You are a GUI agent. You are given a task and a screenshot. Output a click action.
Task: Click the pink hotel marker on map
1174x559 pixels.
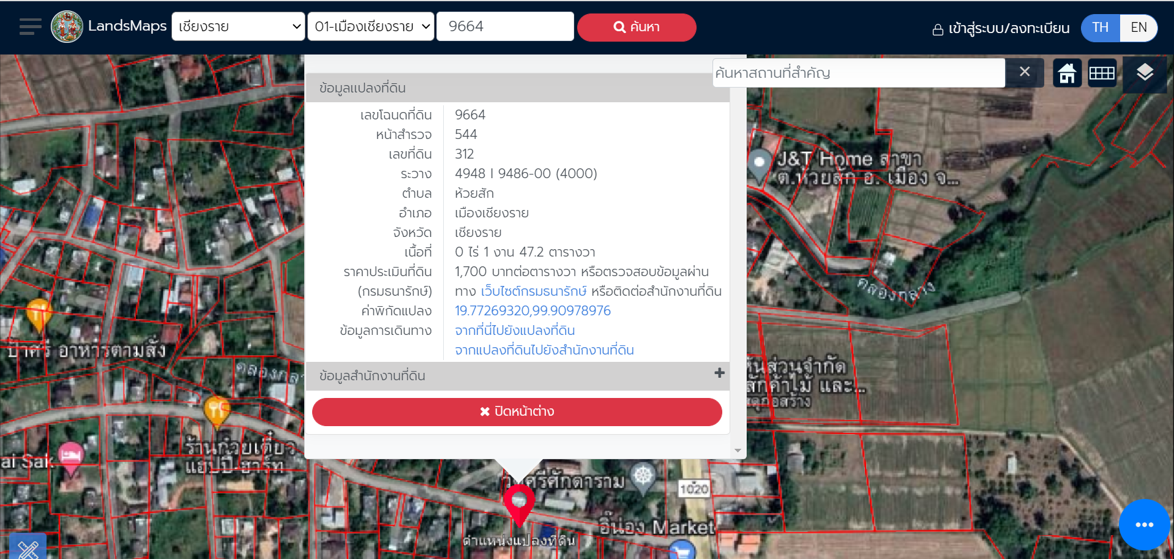tap(72, 459)
